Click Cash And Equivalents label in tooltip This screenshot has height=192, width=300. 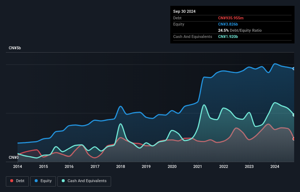tap(193, 37)
